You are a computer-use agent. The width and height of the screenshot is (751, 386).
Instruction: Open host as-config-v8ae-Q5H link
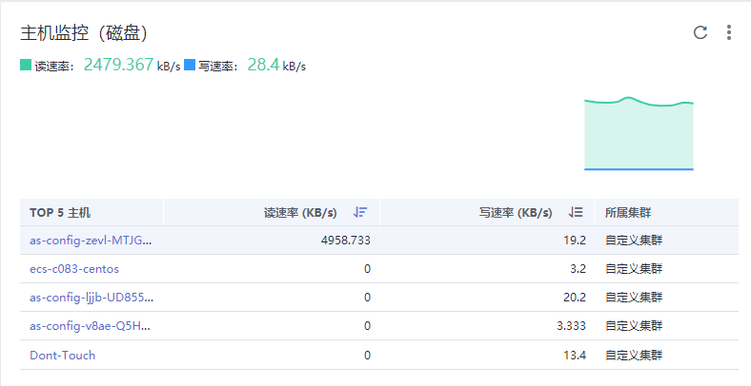pos(91,326)
